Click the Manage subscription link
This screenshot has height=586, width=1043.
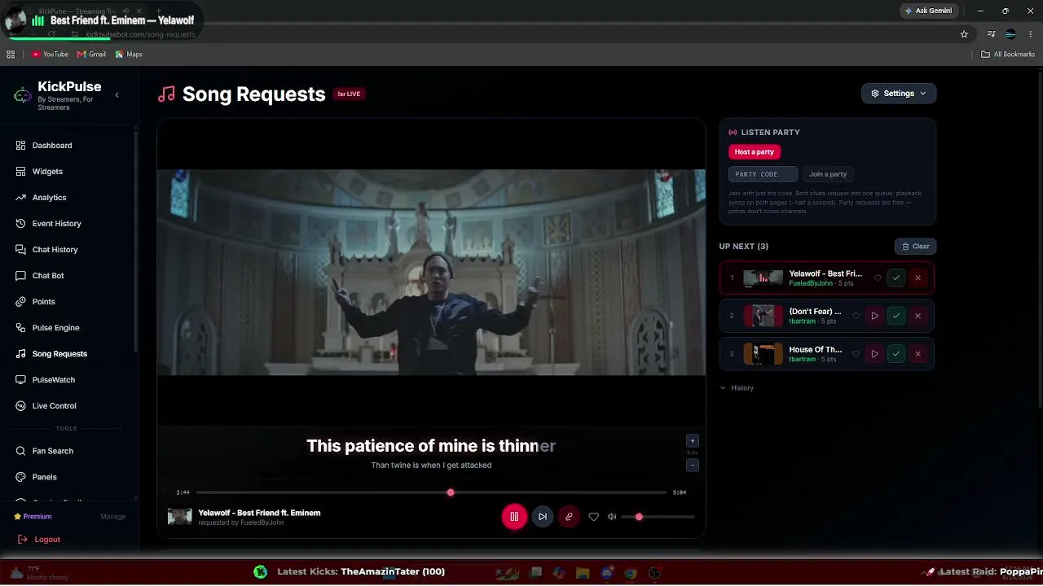[112, 517]
